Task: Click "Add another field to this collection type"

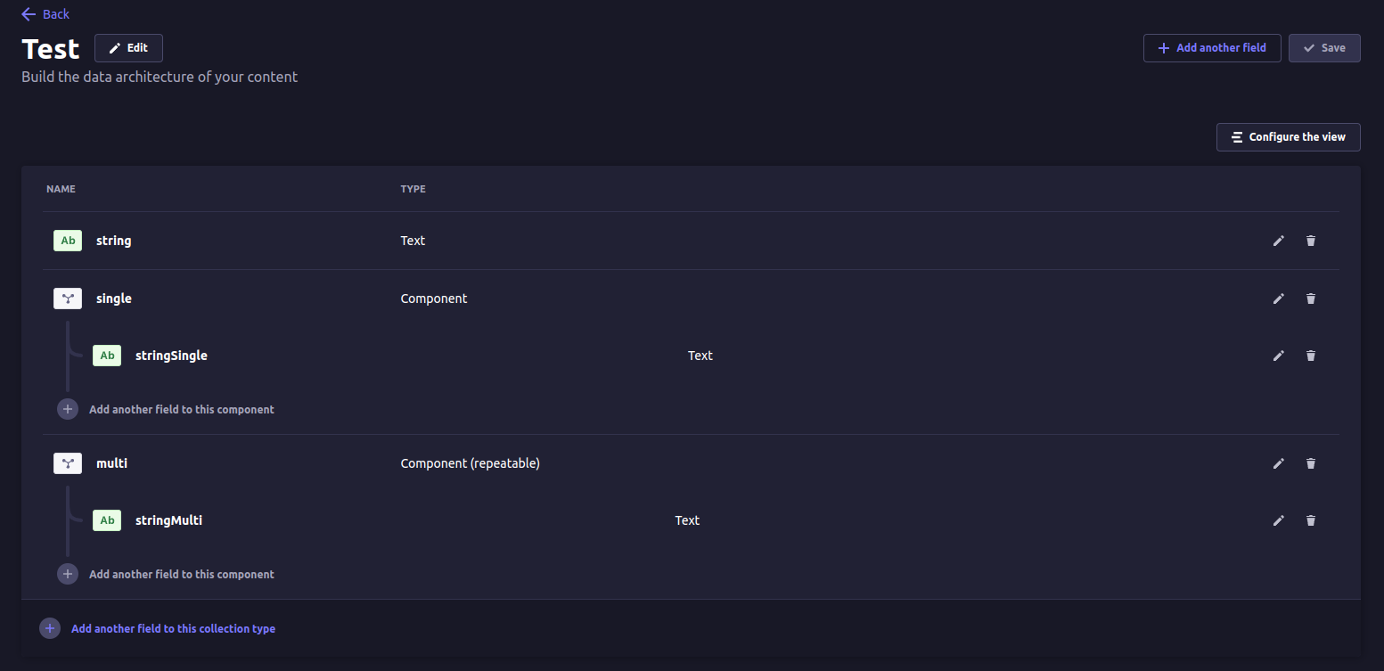Action: tap(173, 628)
